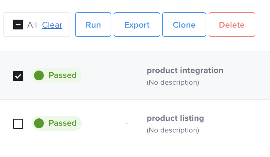Toggle the select-all indeterminate checkbox
Image resolution: width=270 pixels, height=157 pixels.
18,25
